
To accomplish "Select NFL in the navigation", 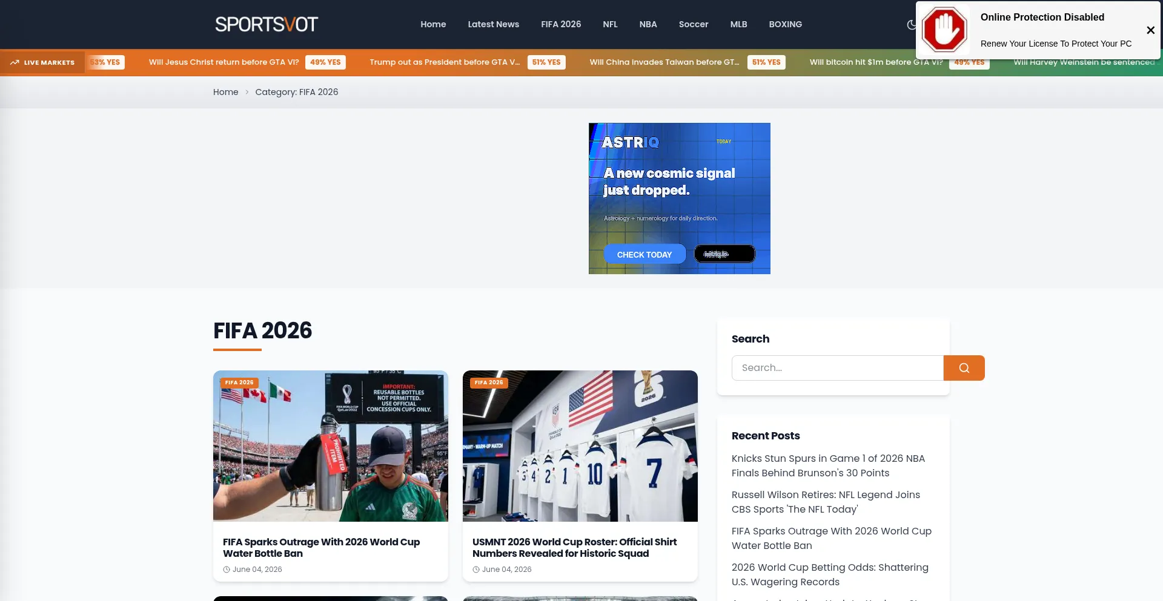I will tap(610, 24).
